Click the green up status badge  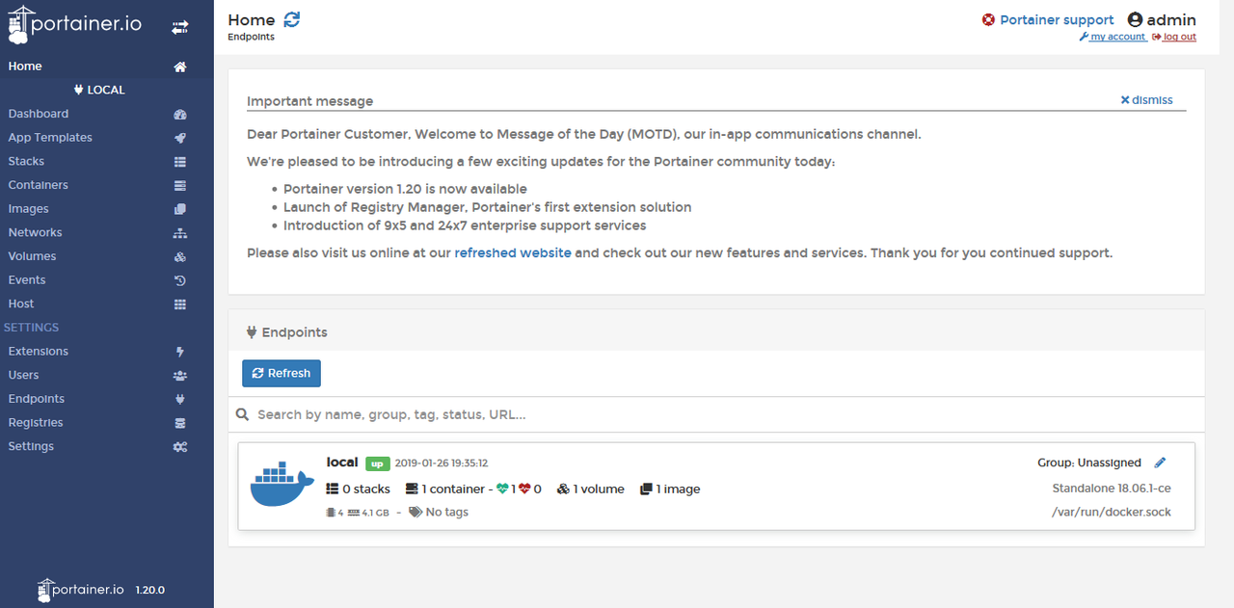point(377,463)
